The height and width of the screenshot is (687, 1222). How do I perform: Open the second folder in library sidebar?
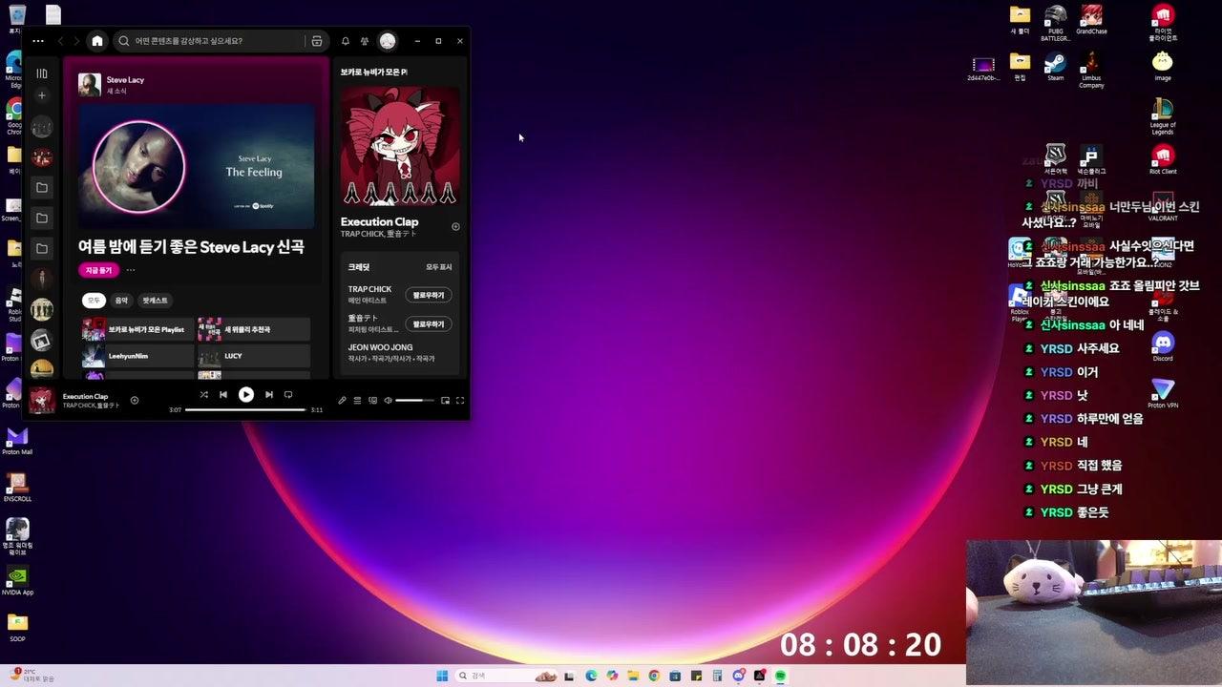42,219
